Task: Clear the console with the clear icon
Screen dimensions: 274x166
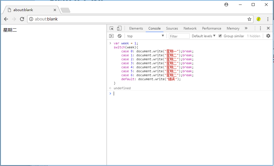Action: pos(119,36)
